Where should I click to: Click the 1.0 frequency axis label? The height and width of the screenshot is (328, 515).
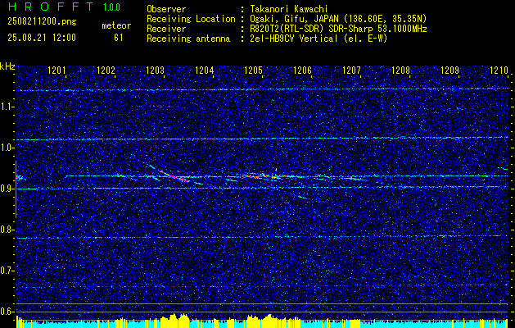point(7,148)
